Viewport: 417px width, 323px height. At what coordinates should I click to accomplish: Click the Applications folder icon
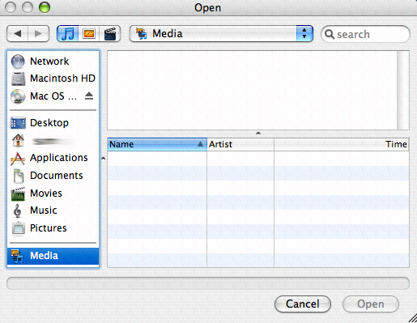coord(18,159)
